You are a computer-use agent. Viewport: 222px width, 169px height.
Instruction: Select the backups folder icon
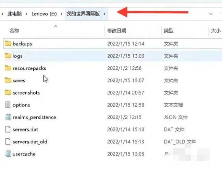pos(8,43)
